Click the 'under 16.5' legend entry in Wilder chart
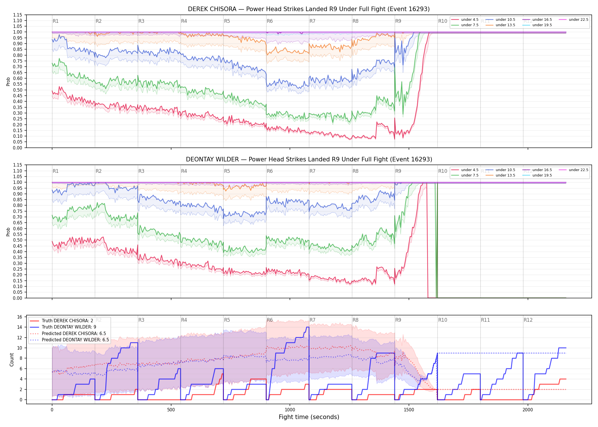 pyautogui.click(x=537, y=170)
